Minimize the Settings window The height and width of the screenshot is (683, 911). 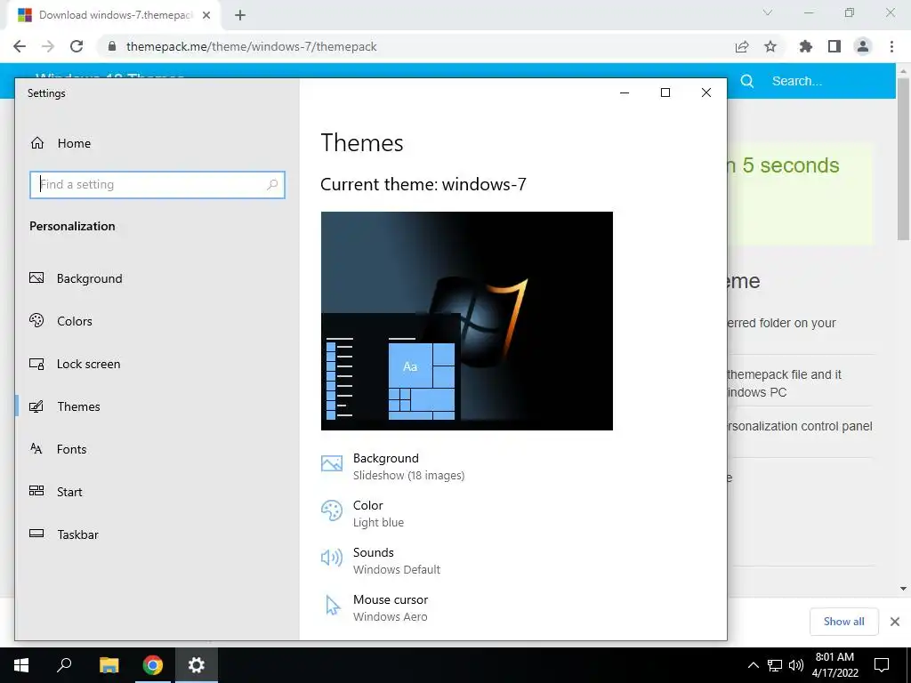click(625, 92)
